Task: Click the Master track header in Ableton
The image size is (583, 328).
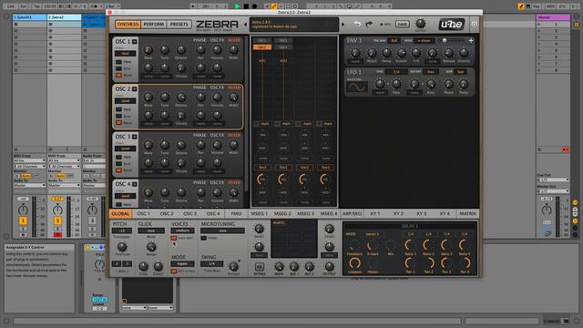Action: tap(553, 17)
